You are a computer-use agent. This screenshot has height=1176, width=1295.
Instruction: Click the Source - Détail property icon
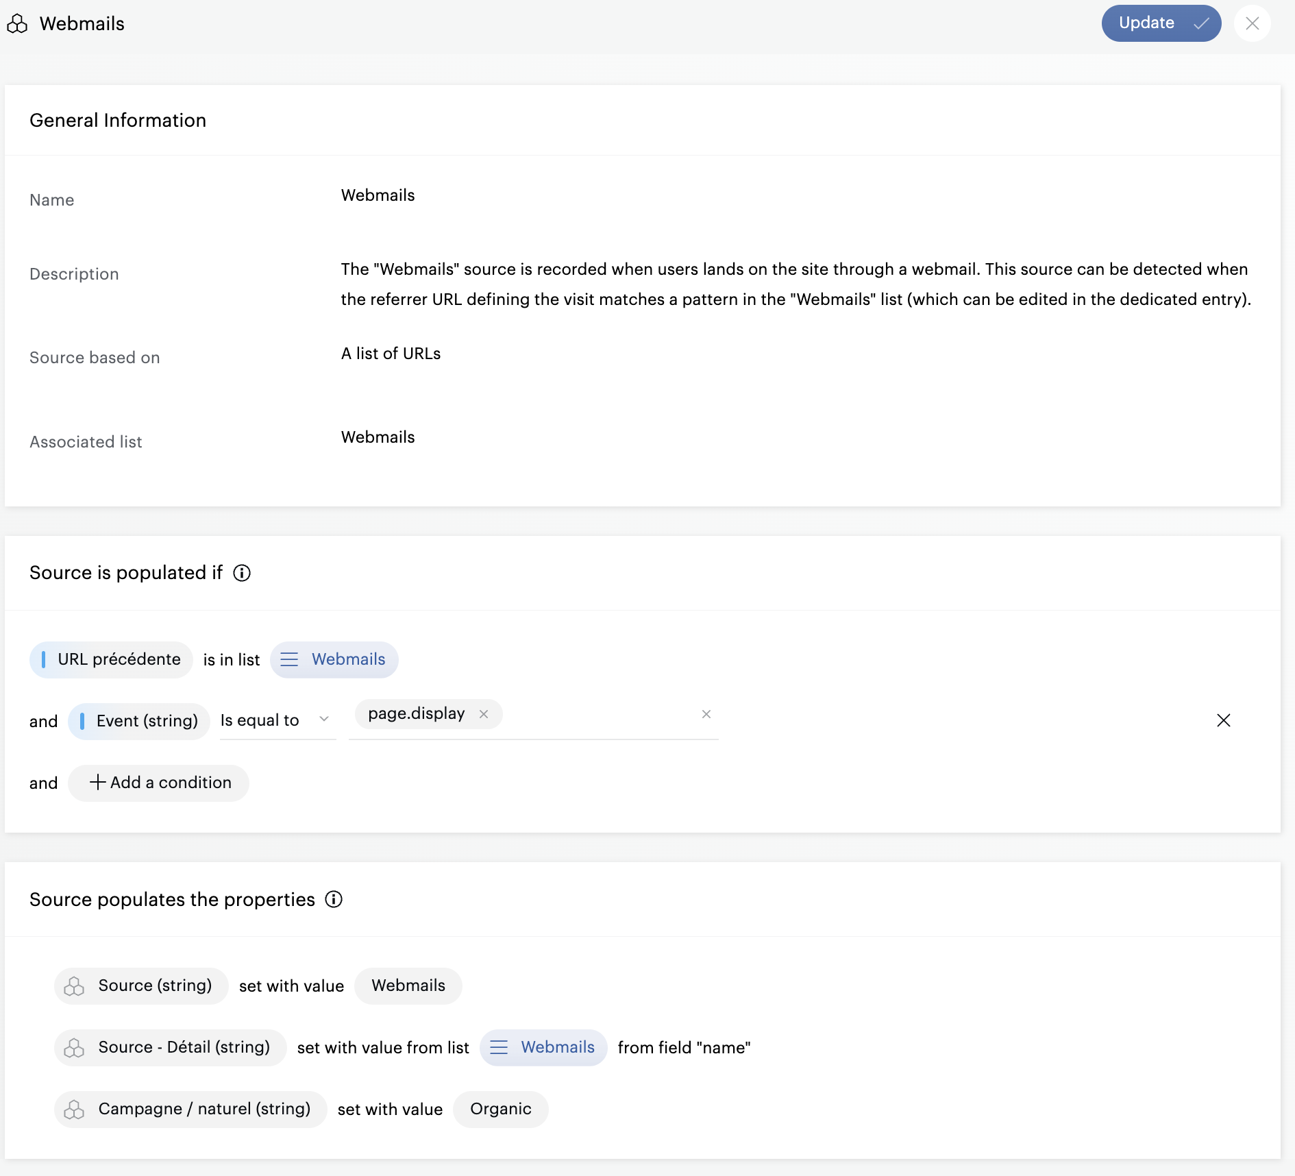[x=74, y=1048]
